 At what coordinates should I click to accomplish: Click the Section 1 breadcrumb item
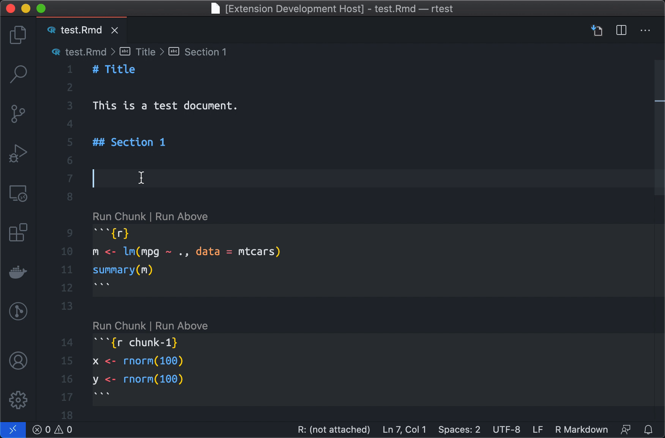[x=205, y=52]
